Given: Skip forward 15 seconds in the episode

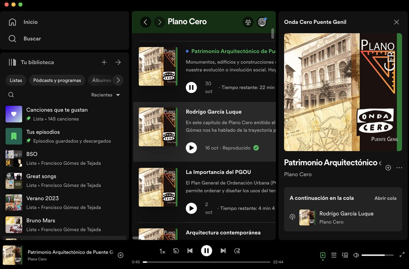Looking at the screenshot, I should pos(237,251).
